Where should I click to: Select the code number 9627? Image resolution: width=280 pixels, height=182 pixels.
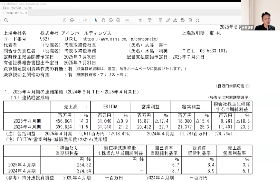pyautogui.click(x=45, y=39)
